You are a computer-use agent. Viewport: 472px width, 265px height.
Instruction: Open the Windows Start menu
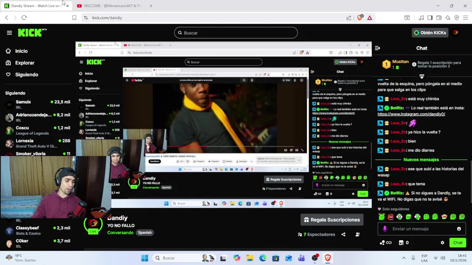pos(145,258)
